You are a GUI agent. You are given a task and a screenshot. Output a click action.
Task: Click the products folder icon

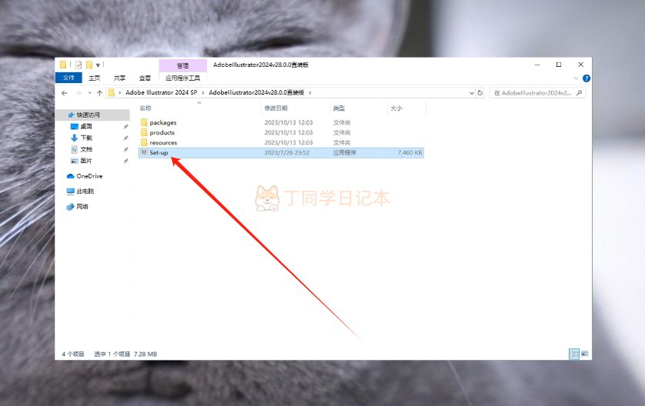tap(144, 132)
